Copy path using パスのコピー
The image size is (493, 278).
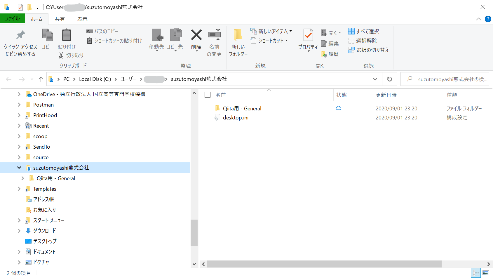[102, 31]
